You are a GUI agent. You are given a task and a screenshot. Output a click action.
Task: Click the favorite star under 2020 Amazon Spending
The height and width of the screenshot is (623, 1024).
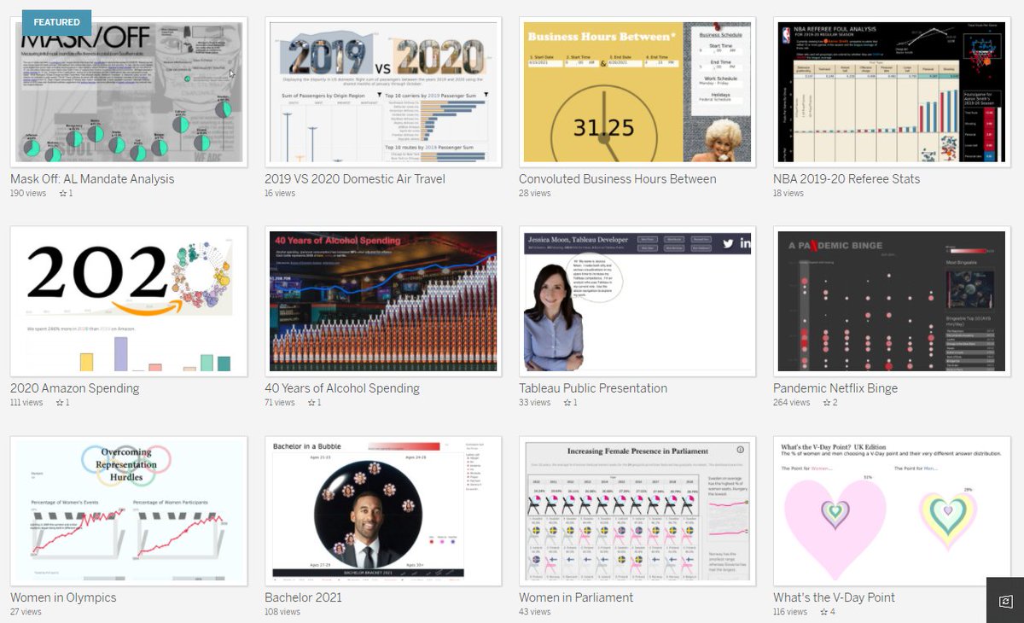point(60,403)
